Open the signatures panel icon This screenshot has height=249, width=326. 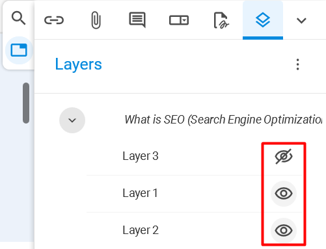point(221,20)
